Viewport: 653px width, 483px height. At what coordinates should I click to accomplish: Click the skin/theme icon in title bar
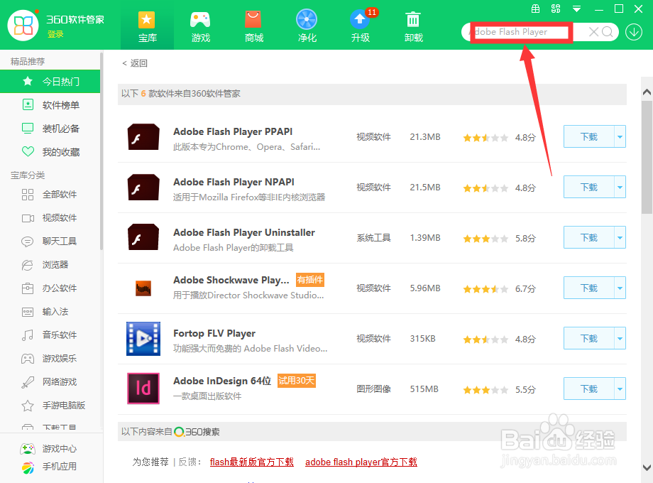coord(556,9)
